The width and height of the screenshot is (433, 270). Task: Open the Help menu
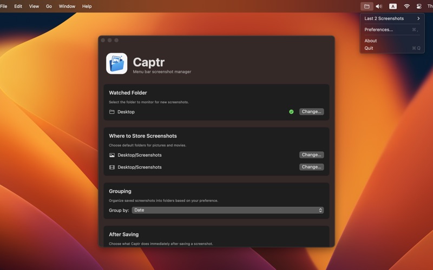point(87,6)
